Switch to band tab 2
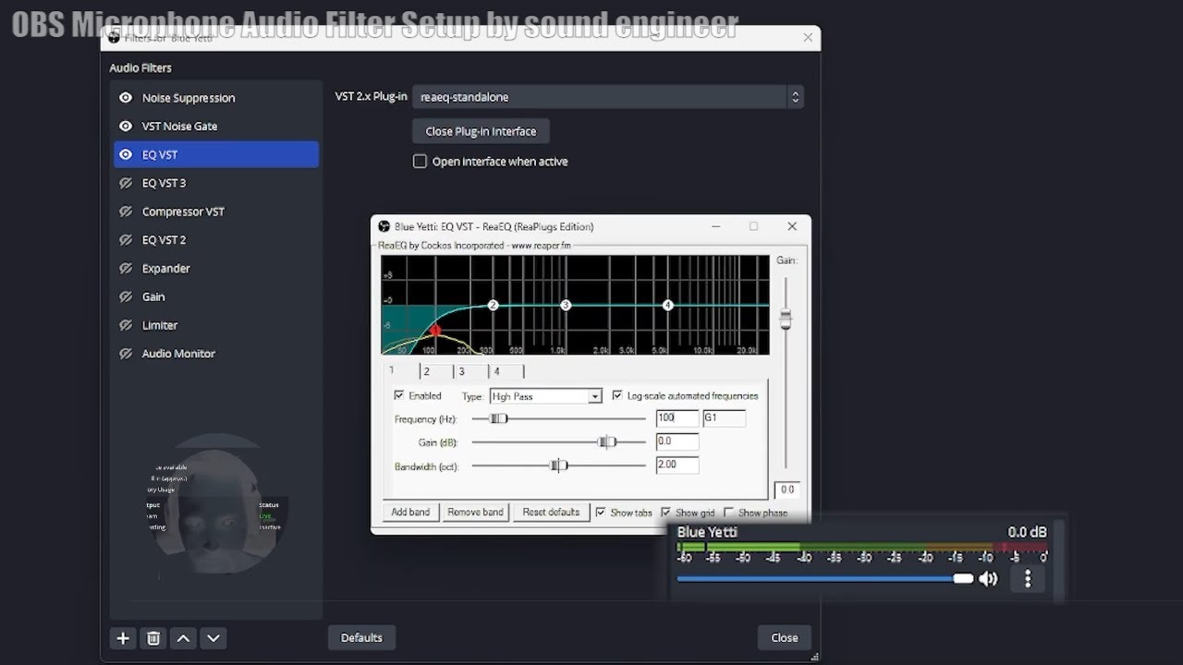The height and width of the screenshot is (665, 1183). click(x=435, y=371)
